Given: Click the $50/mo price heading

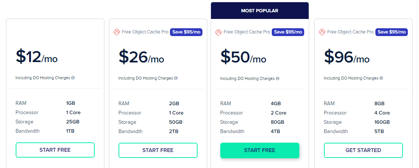Looking at the screenshot, I should [x=243, y=57].
